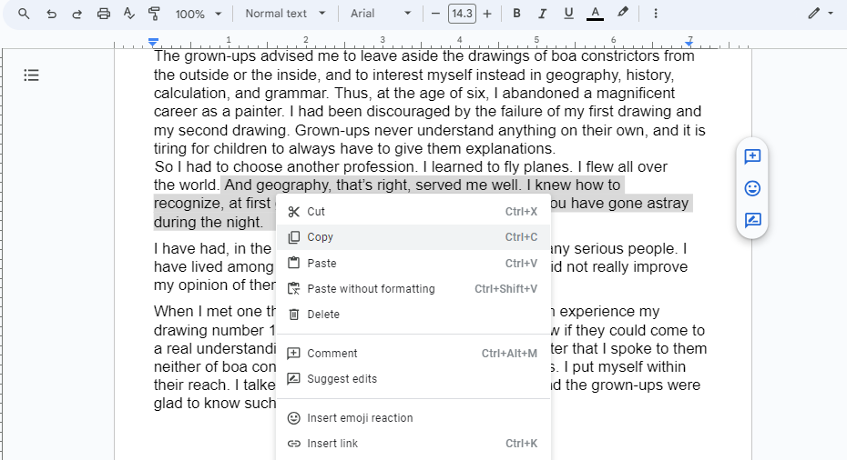Toggle italic formatting

coord(543,14)
